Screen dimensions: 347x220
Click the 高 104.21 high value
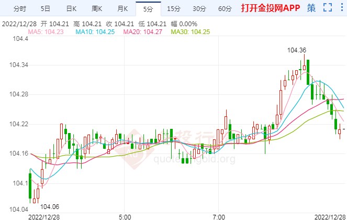(87, 24)
